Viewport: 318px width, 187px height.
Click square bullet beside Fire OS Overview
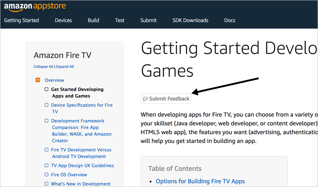pos(46,175)
